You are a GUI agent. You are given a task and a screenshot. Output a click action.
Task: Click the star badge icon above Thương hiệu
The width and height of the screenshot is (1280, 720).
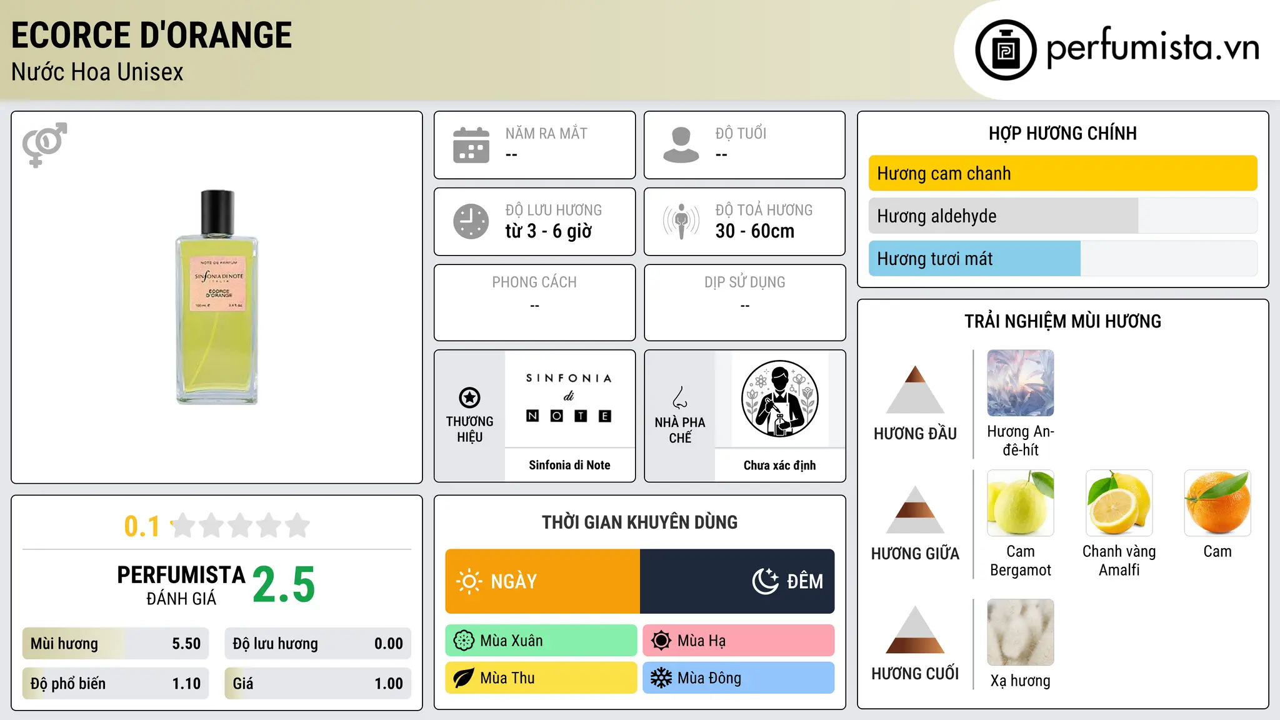469,397
